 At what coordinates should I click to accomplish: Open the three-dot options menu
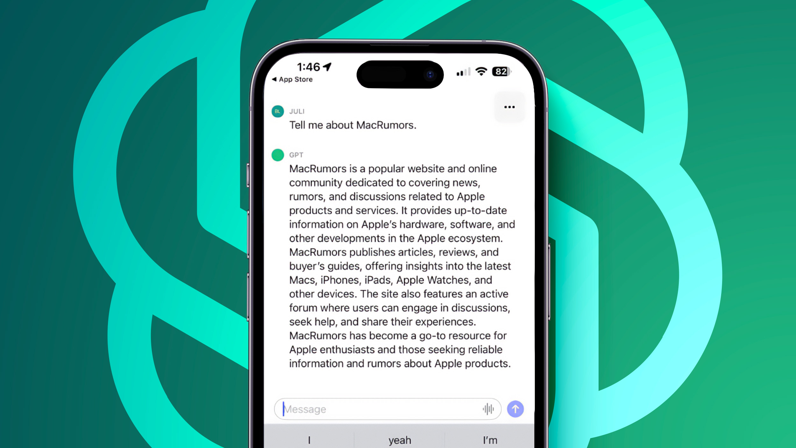point(508,107)
